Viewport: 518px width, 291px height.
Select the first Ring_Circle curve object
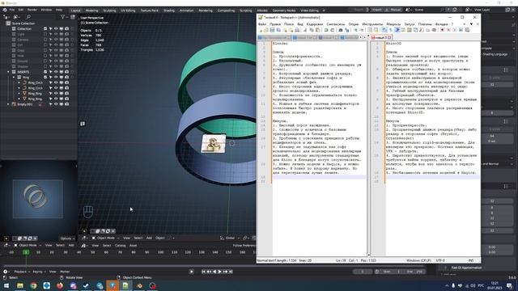point(35,82)
